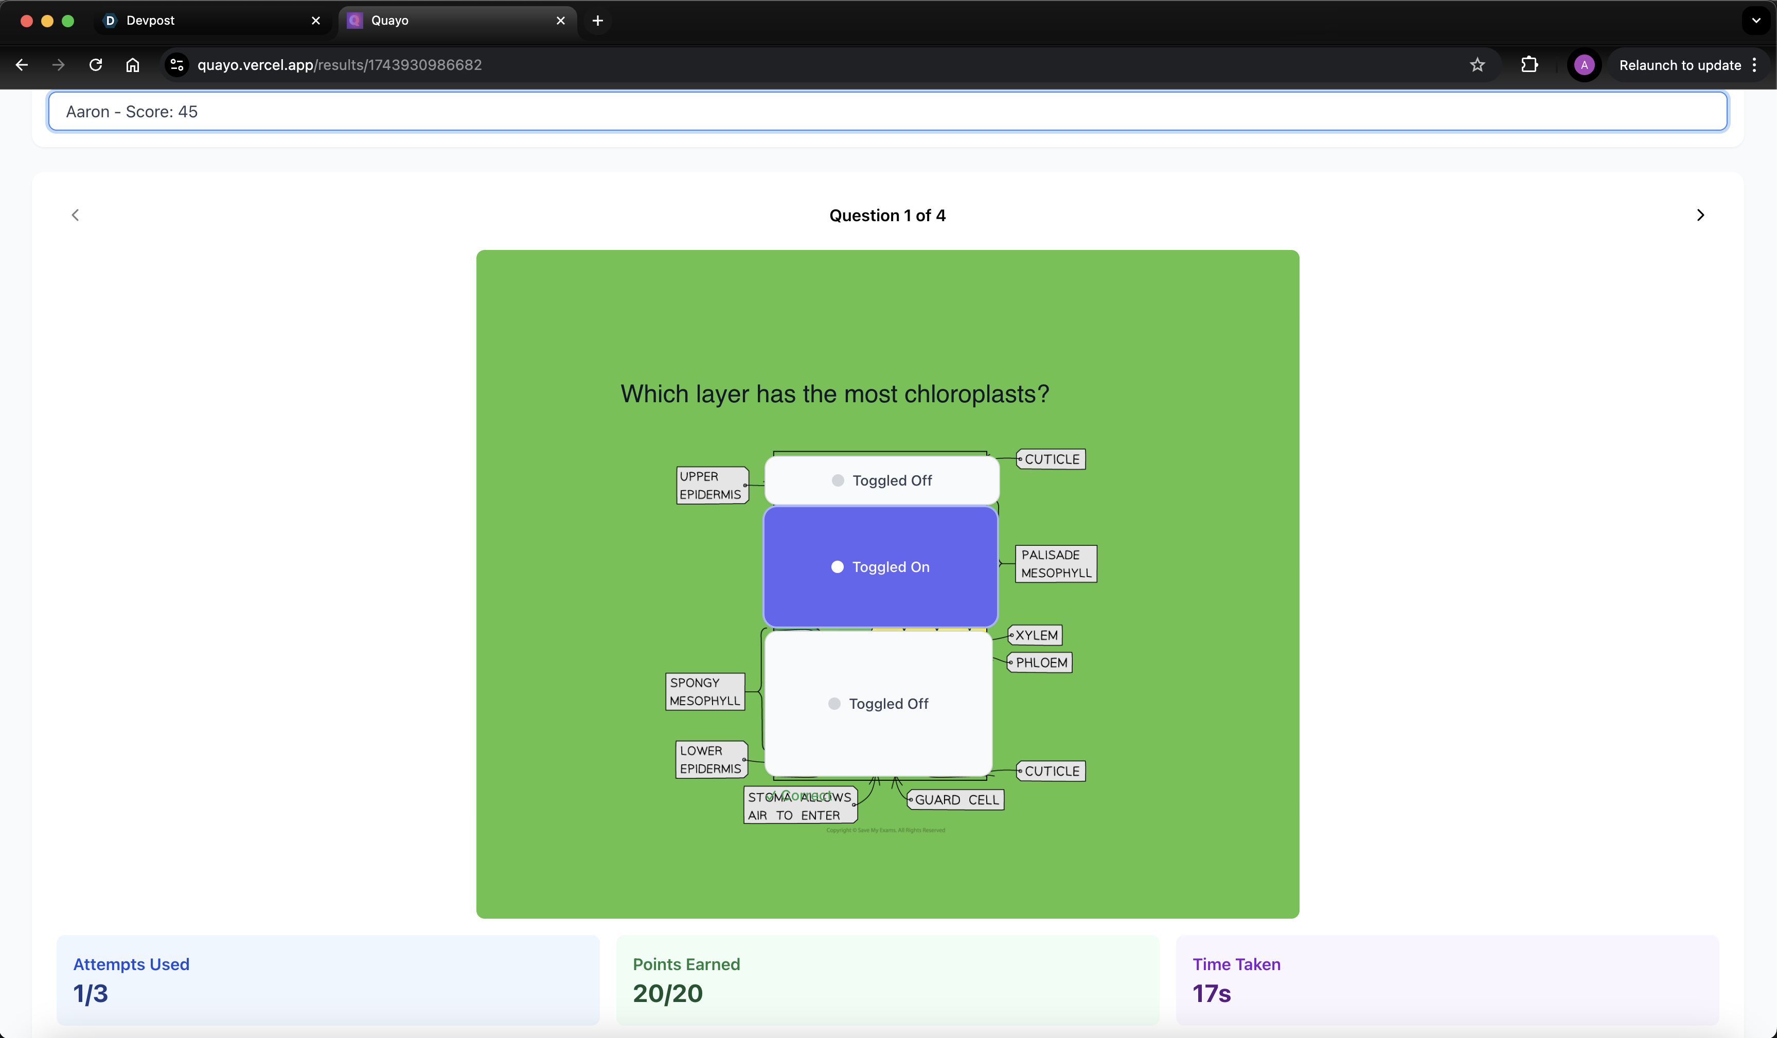The width and height of the screenshot is (1777, 1038).
Task: Click Relaunch to update button
Action: point(1680,65)
